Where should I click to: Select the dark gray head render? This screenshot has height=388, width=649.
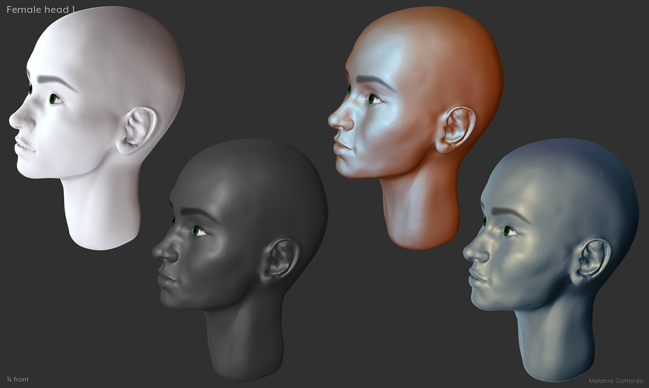point(240,260)
